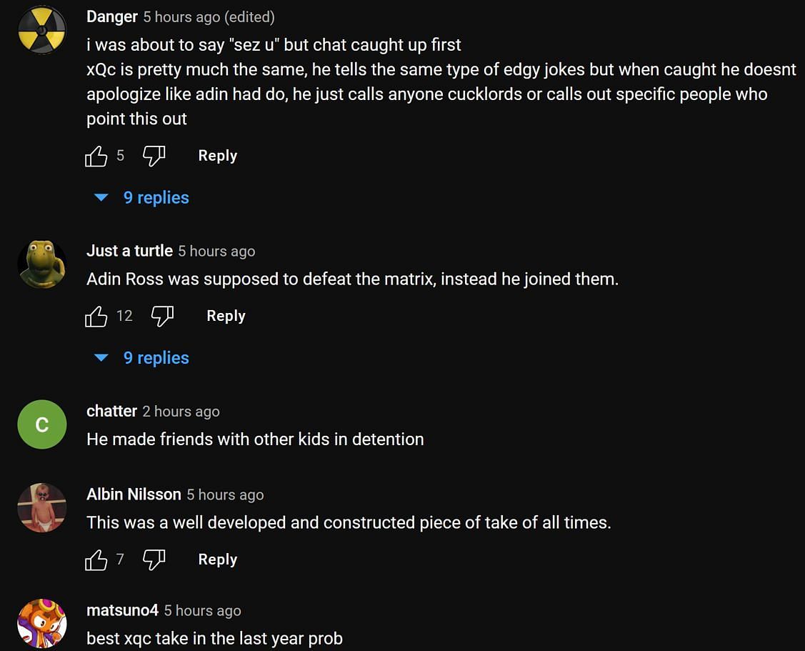The height and width of the screenshot is (651, 805).
Task: Like Danger's comment with thumbs up
Action: [x=96, y=156]
